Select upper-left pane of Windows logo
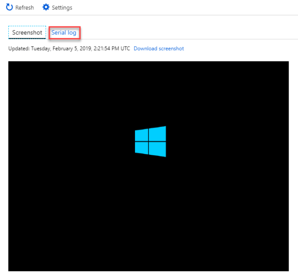Image resolution: width=298 pixels, height=280 pixels. coord(142,135)
